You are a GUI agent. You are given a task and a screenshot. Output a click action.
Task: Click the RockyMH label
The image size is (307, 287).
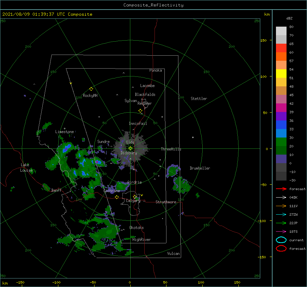point(90,96)
